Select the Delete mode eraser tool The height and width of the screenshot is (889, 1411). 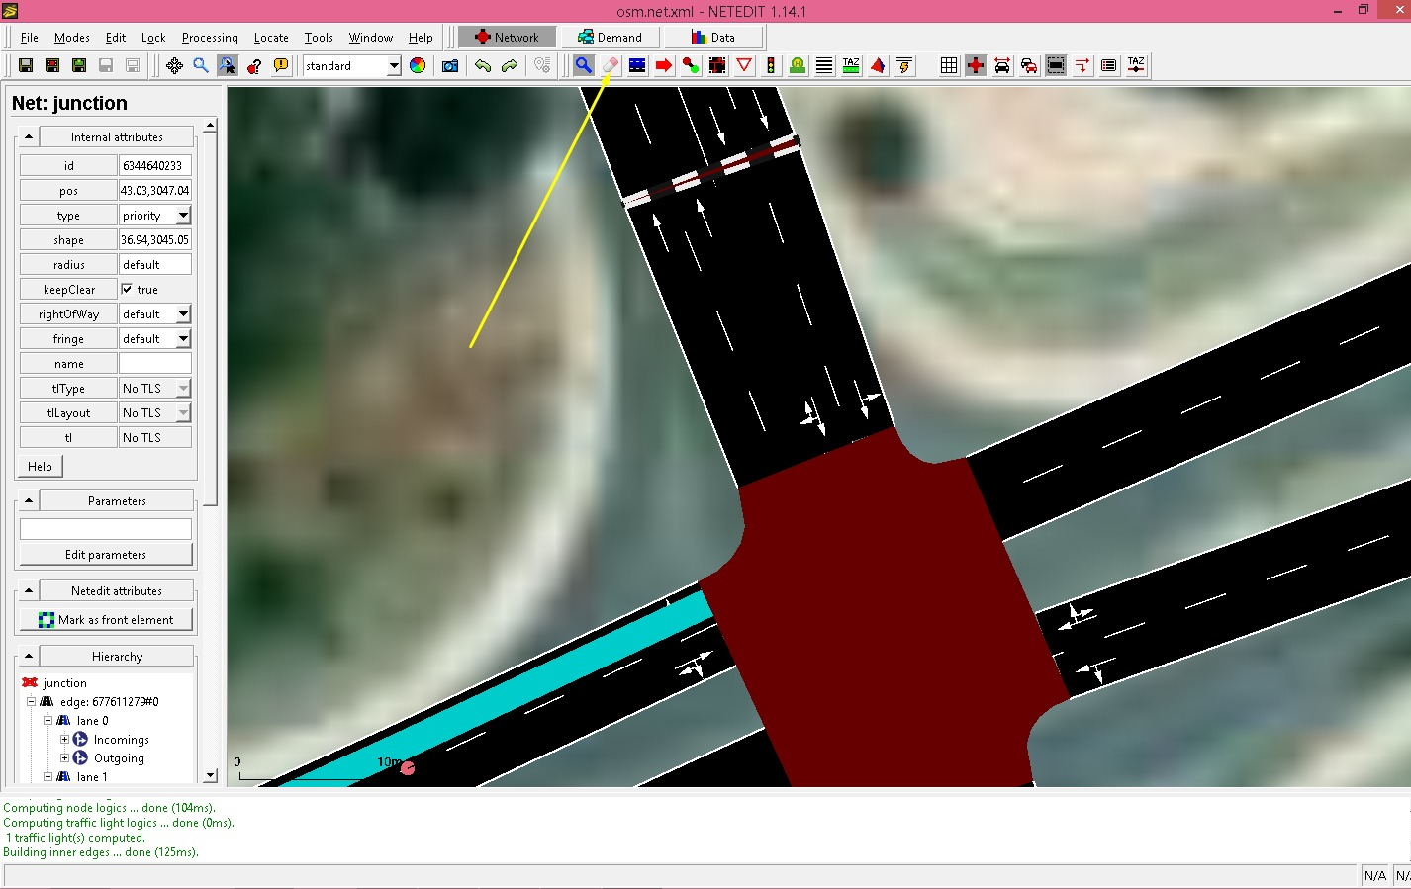(611, 65)
